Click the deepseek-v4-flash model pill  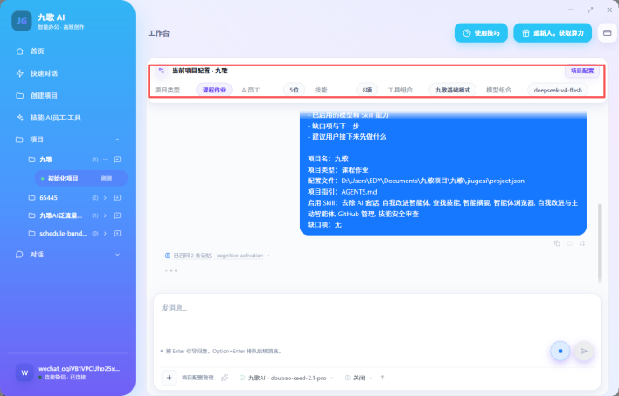point(558,90)
